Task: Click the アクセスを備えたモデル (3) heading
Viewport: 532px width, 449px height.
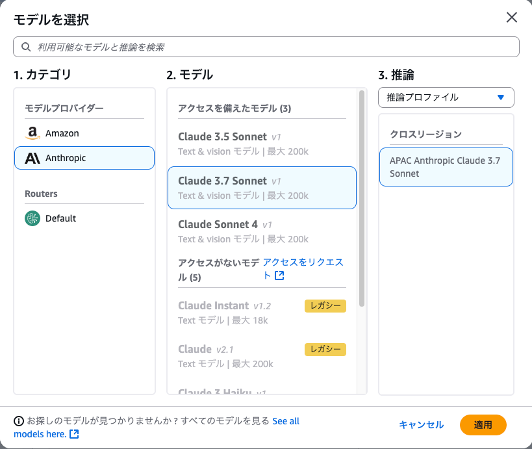Action: coord(234,109)
